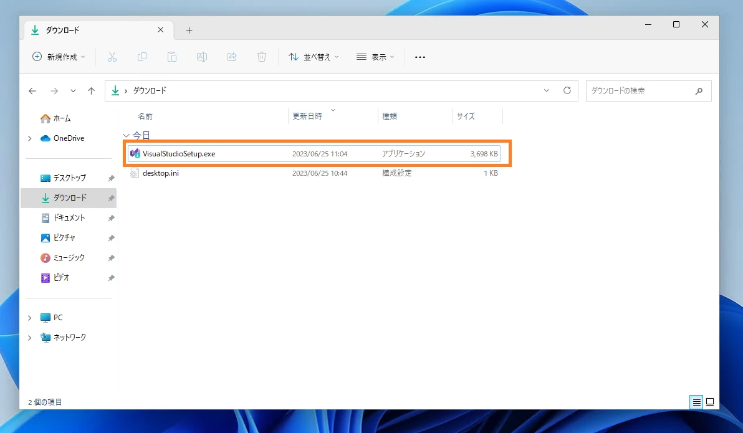Select the desktop.ini file name
The image size is (743, 433).
click(x=161, y=173)
